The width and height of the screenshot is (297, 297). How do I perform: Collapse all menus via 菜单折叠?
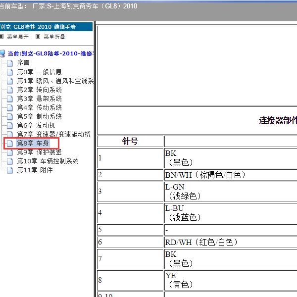[54, 37]
